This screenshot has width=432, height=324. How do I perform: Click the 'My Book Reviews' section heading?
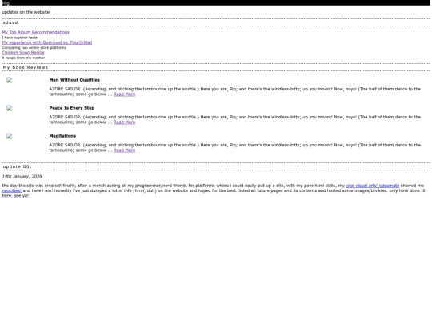26,67
